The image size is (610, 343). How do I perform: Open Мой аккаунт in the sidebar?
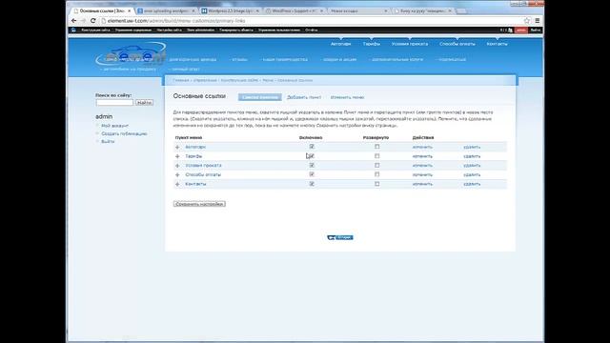[x=114, y=126]
